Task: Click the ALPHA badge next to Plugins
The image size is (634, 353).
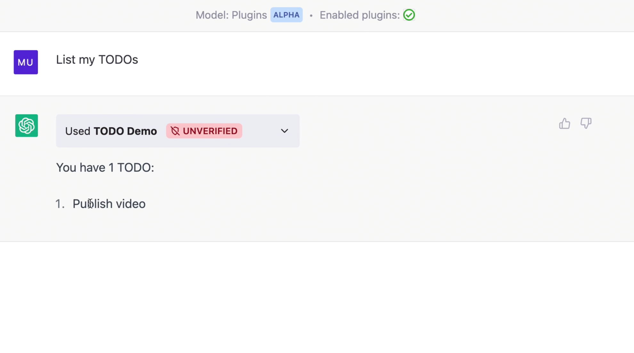Action: point(286,15)
